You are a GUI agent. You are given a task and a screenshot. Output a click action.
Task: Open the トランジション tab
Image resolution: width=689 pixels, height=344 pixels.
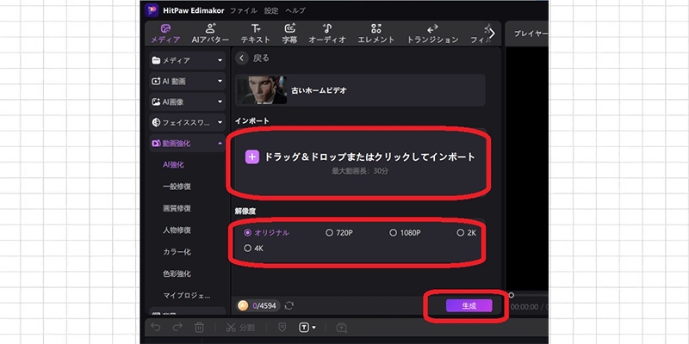432,34
